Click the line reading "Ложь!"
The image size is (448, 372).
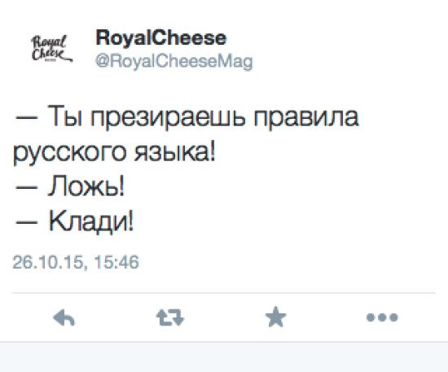tap(86, 187)
